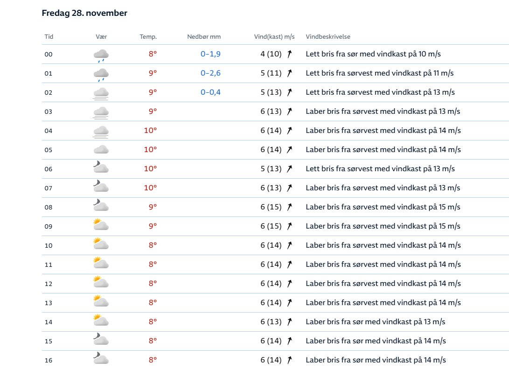The image size is (509, 369).
Task: Click the moon cloud icon at 06
Action: [x=101, y=168]
